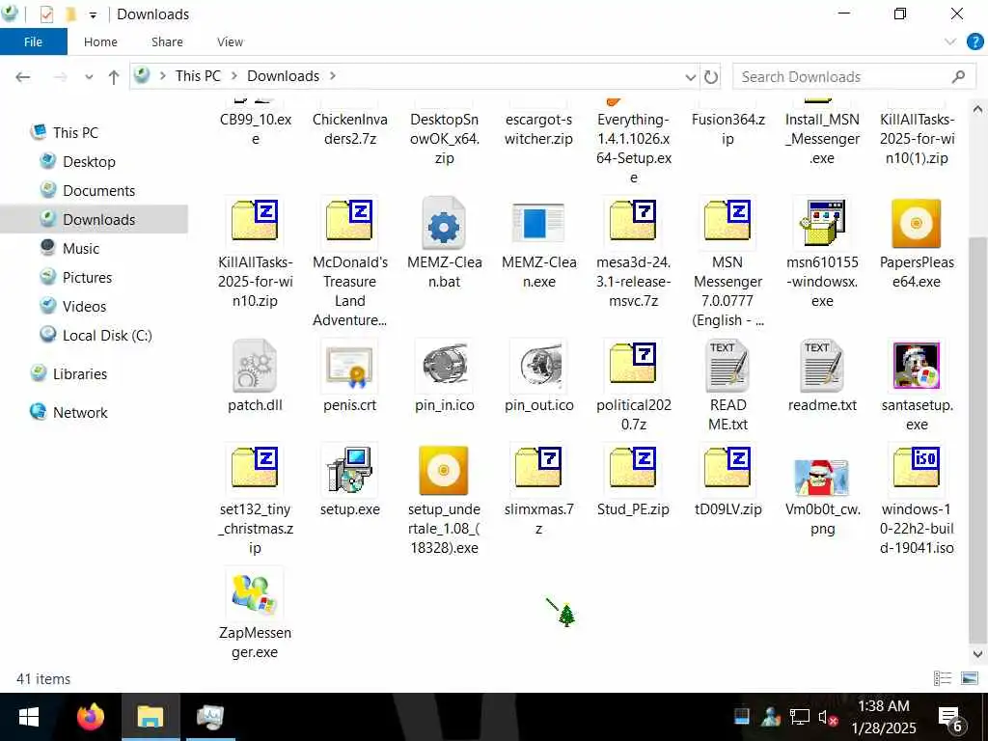Screen dimensions: 988x741
Task: Select Vm0b0t_cw.png image thumbnail
Action: click(822, 477)
